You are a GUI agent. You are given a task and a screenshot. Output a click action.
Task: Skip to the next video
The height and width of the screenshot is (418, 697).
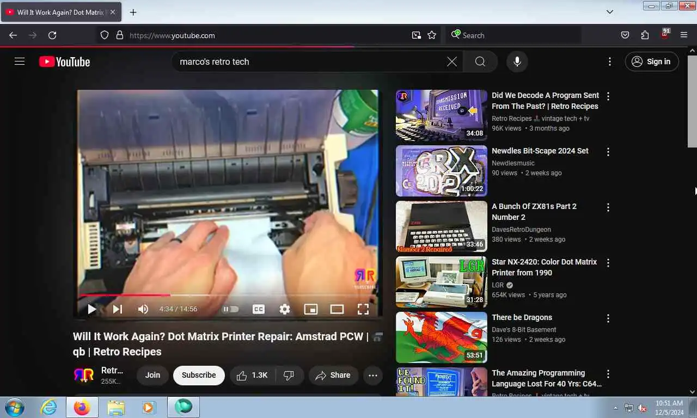click(x=117, y=309)
